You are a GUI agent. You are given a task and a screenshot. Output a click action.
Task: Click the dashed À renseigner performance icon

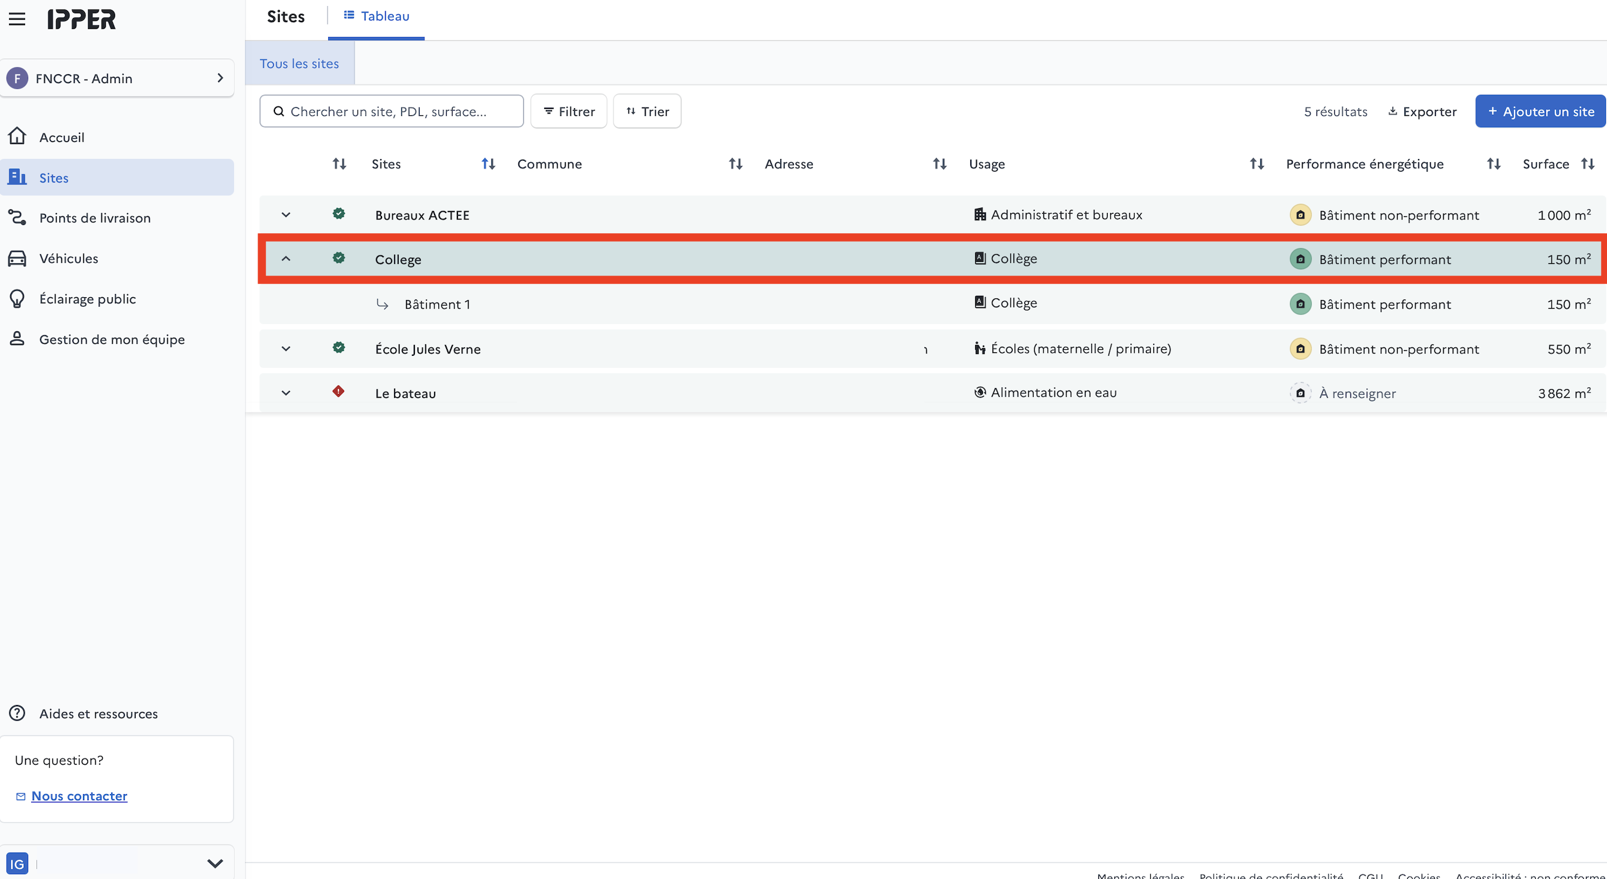click(x=1300, y=393)
